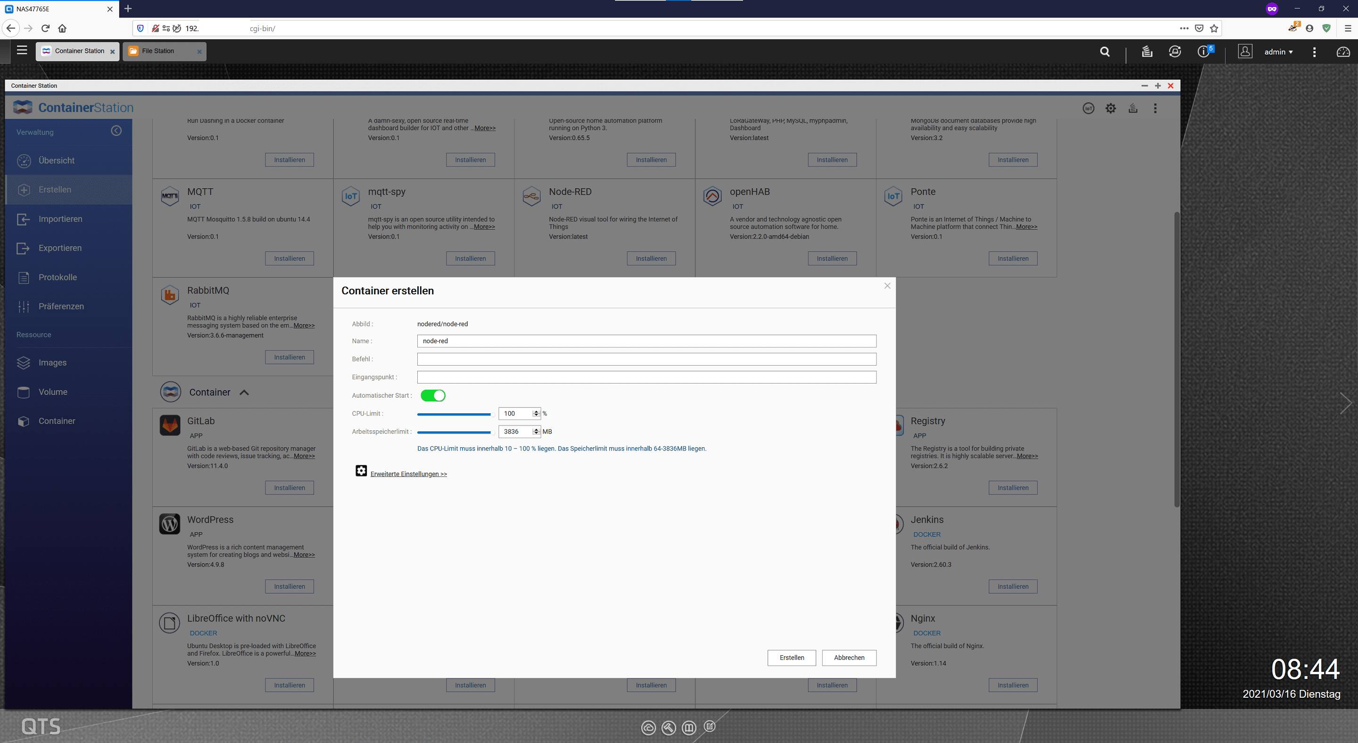Click the advanced settings gear icon in dialog
Image resolution: width=1358 pixels, height=743 pixels.
point(361,470)
